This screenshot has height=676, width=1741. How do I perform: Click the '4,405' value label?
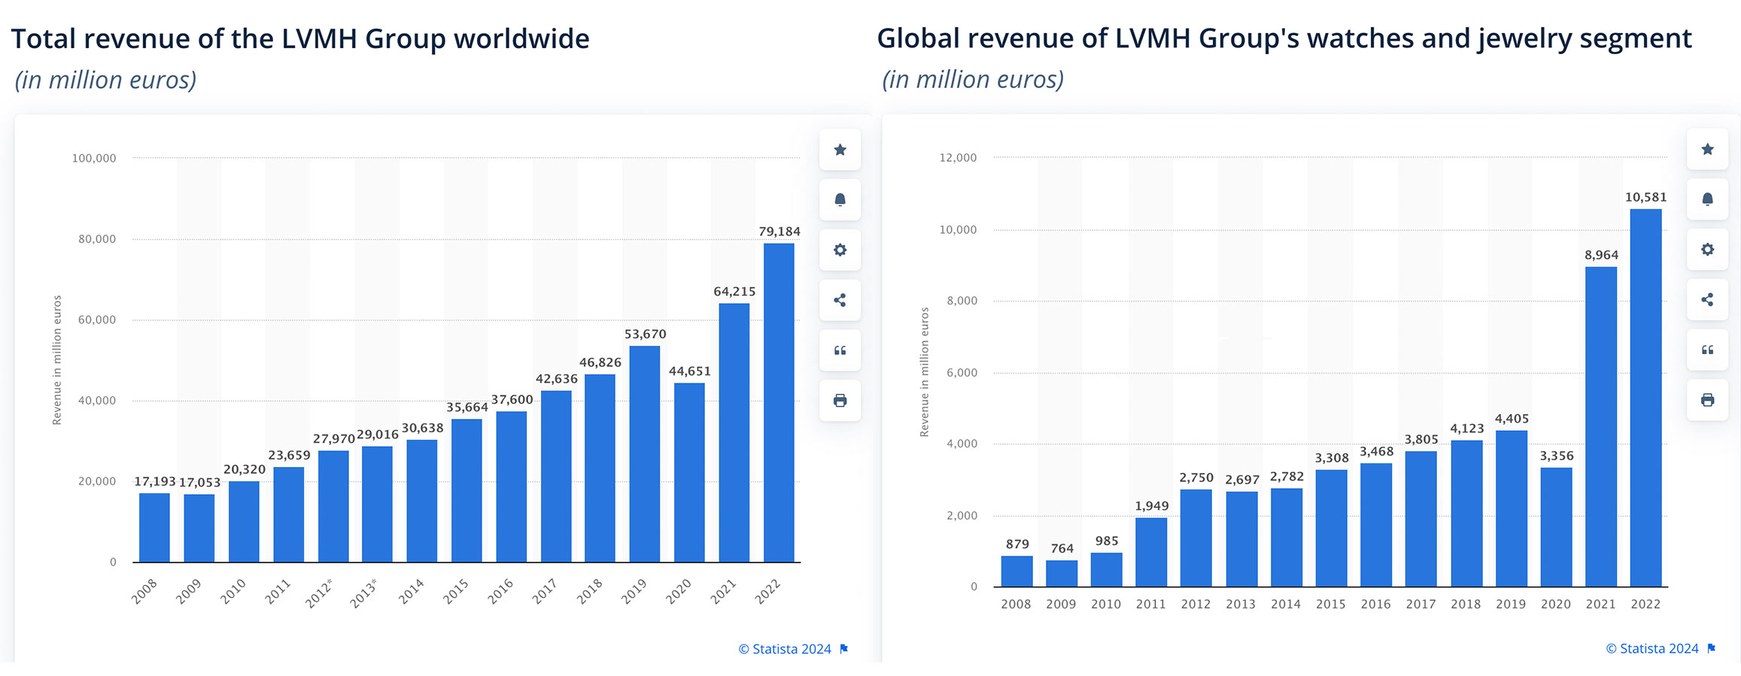(1512, 419)
